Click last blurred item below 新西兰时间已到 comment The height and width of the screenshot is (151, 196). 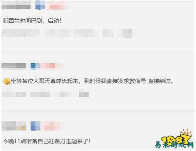127,33
